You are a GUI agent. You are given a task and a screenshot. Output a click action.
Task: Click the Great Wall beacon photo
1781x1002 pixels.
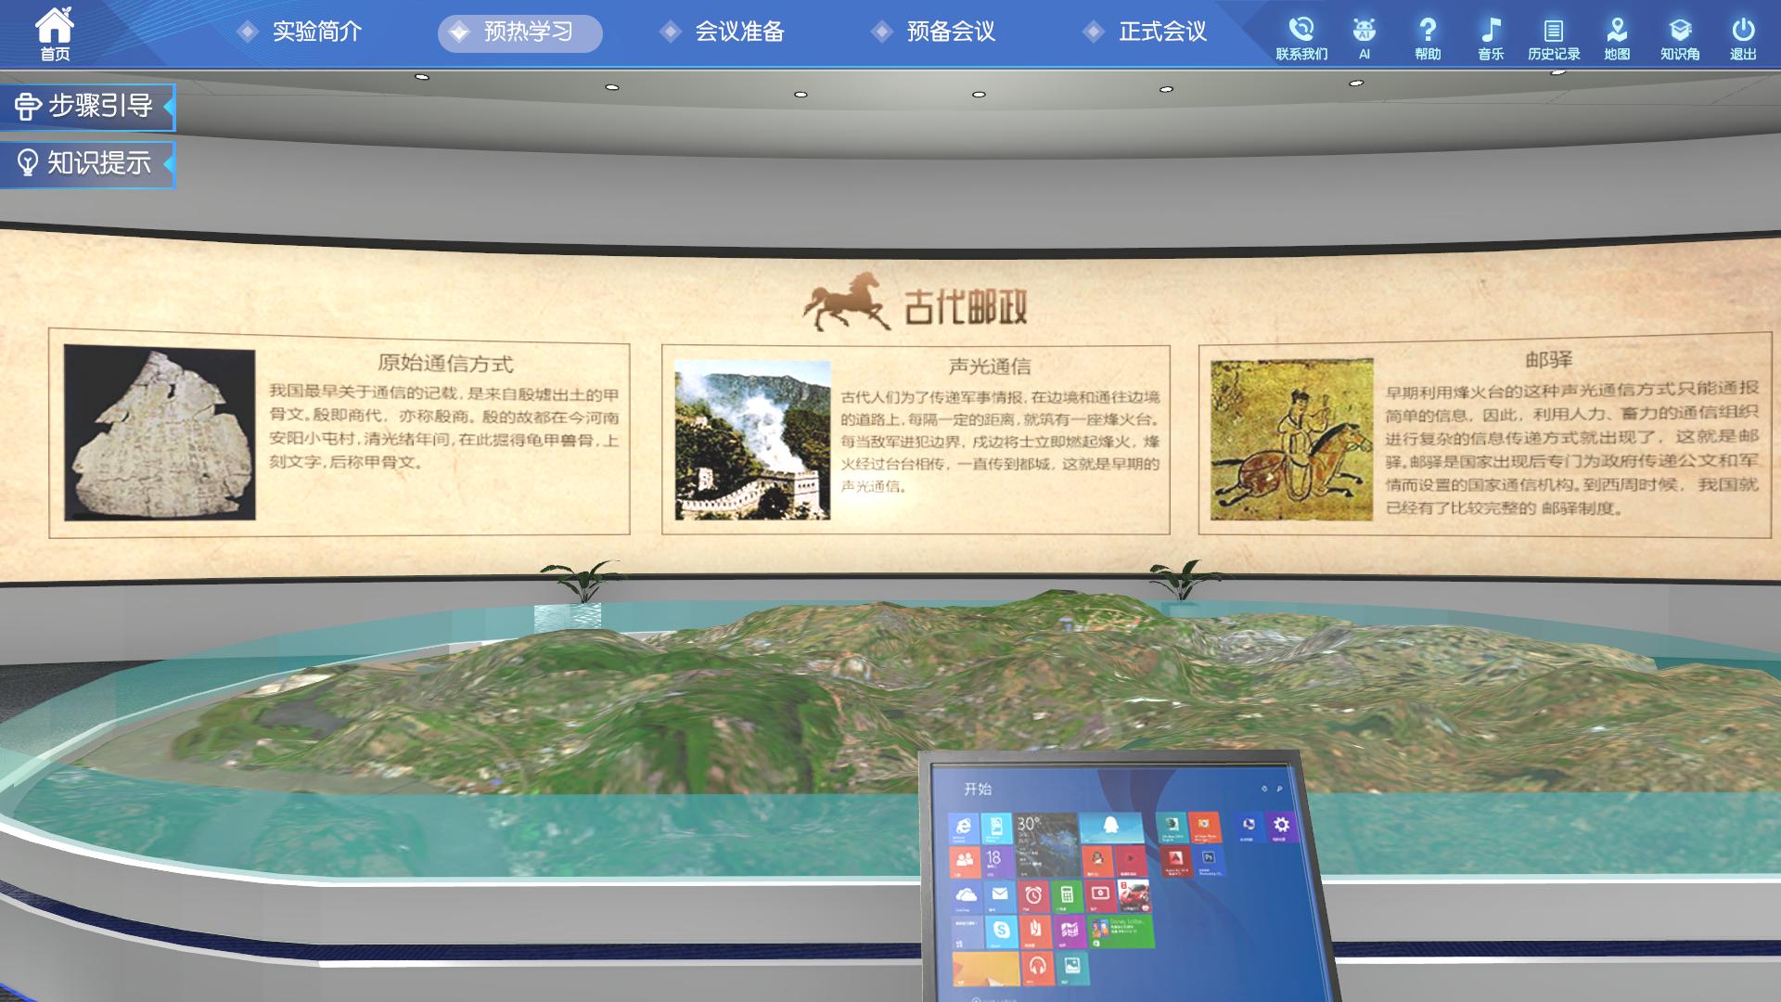click(752, 440)
